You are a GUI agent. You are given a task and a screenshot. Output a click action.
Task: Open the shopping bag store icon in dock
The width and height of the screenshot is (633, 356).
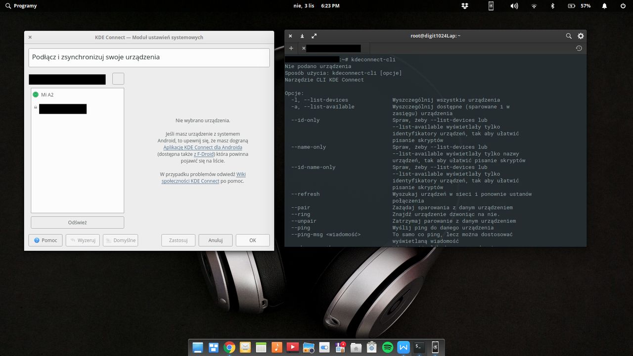point(372,348)
